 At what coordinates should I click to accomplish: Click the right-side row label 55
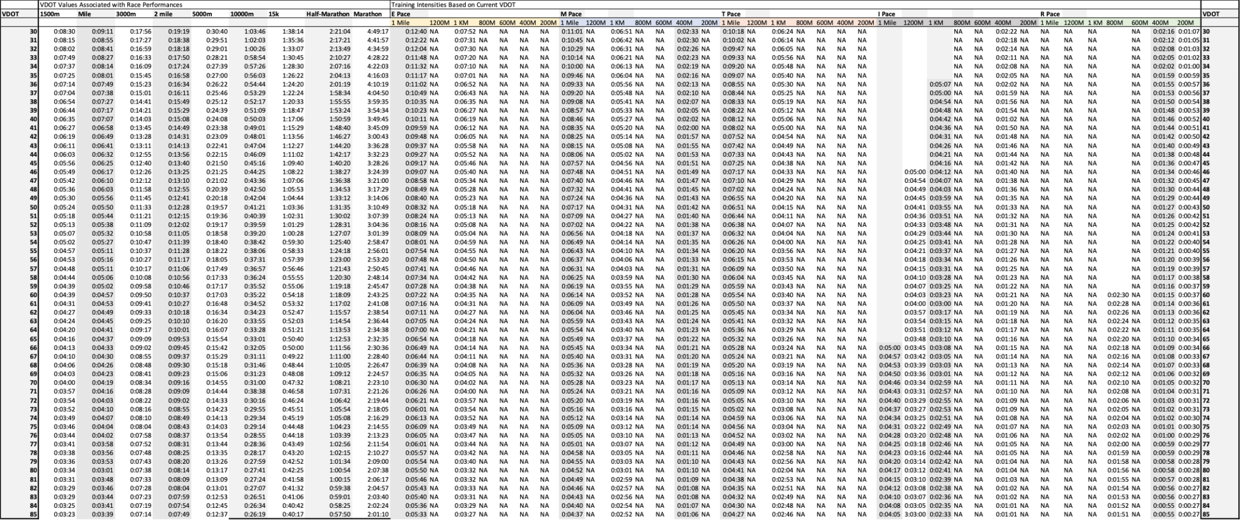[x=1205, y=251]
